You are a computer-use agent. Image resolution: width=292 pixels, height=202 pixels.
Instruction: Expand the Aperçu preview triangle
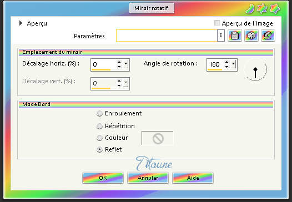21,23
